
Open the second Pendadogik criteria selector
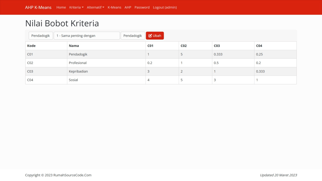pos(133,36)
